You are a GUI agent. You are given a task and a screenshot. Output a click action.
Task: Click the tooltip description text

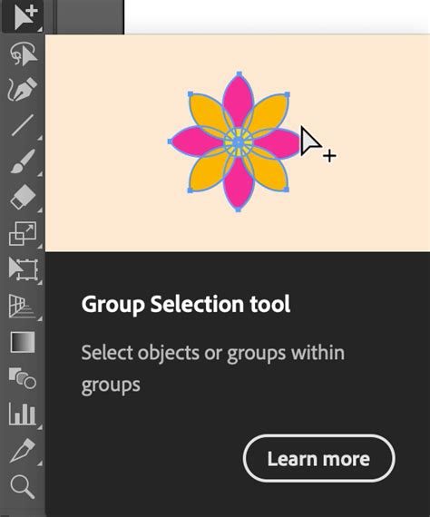[213, 368]
